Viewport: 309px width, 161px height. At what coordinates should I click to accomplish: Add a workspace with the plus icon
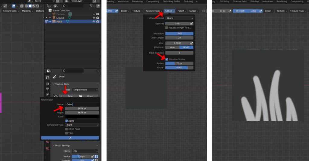196,2
